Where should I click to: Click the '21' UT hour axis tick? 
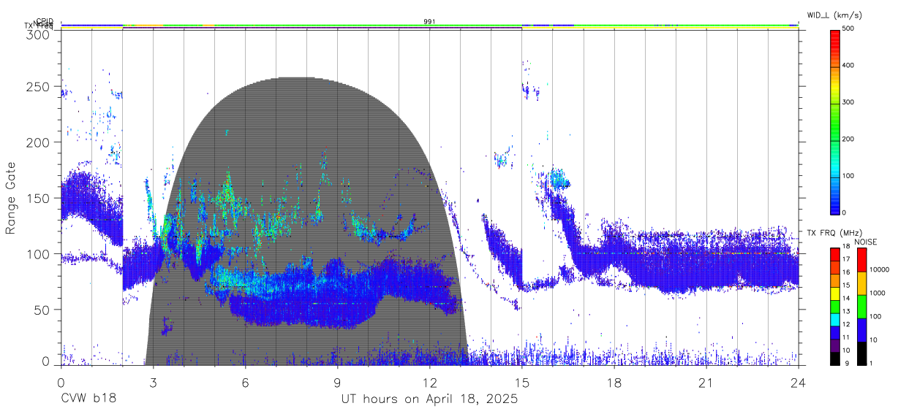coord(706,382)
